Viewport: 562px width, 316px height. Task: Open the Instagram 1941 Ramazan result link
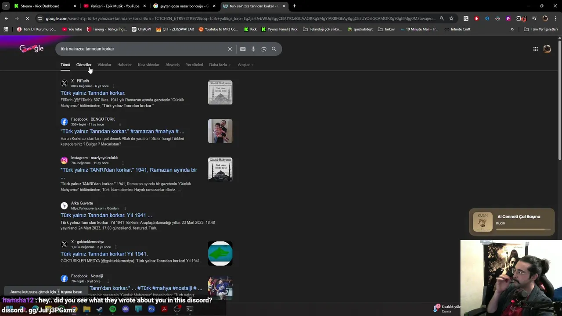129,170
